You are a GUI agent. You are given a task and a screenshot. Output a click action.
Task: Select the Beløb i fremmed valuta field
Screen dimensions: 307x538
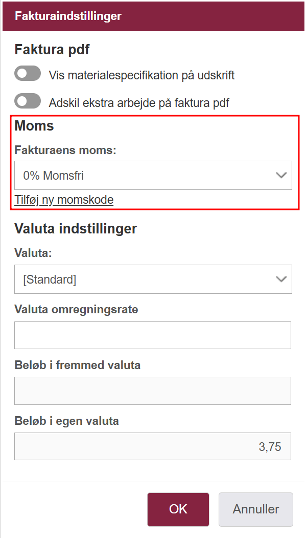click(x=153, y=391)
